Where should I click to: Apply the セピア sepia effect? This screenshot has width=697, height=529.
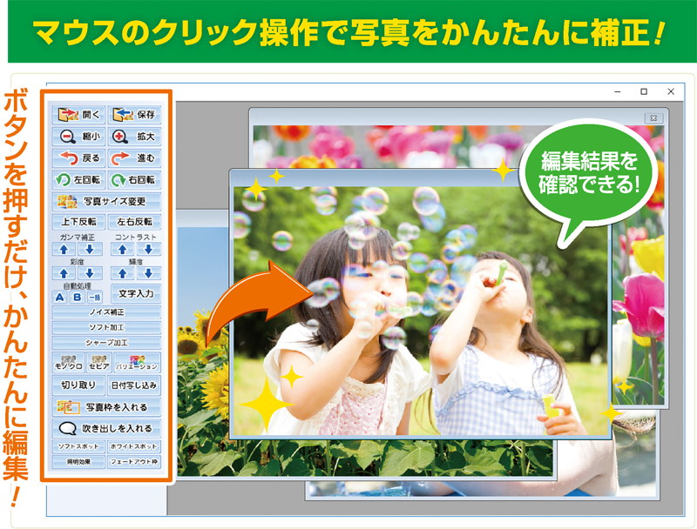pyautogui.click(x=98, y=362)
